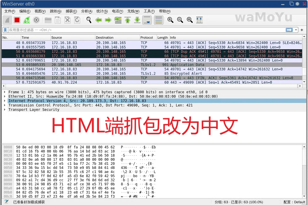This screenshot has height=205, width=308.
Task: Click the red stop capture button
Action: coord(17,20)
